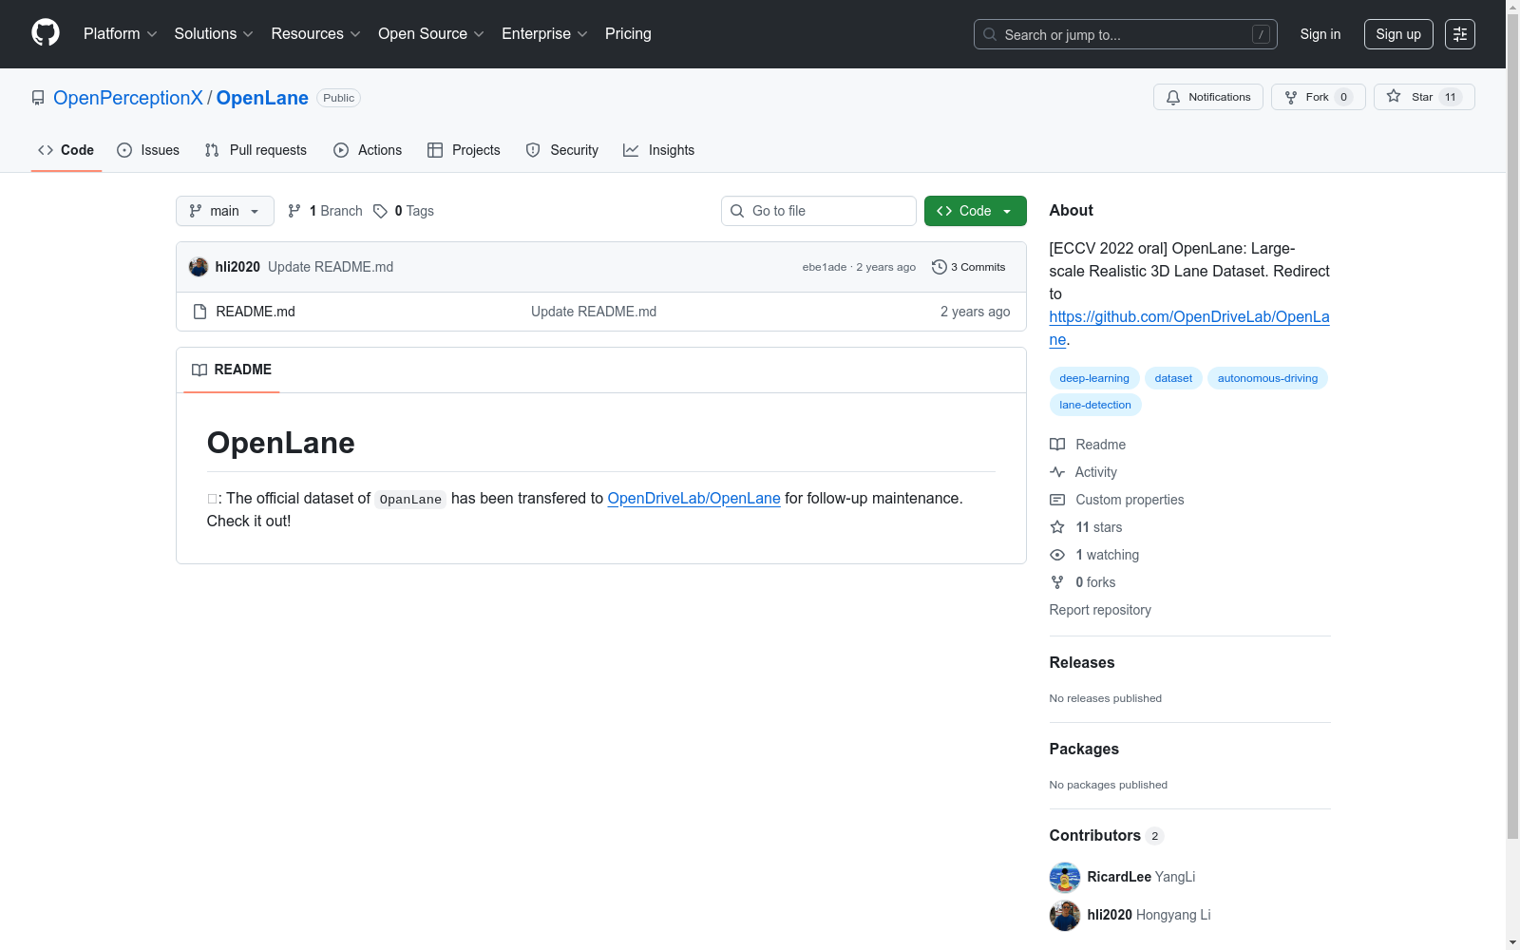
Task: Open the GitHub homepage logo
Action: pyautogui.click(x=46, y=33)
